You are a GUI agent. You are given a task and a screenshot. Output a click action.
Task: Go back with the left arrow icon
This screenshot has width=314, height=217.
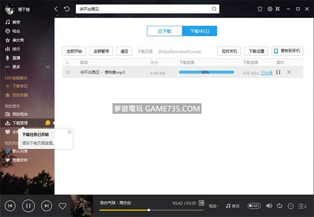coord(57,9)
